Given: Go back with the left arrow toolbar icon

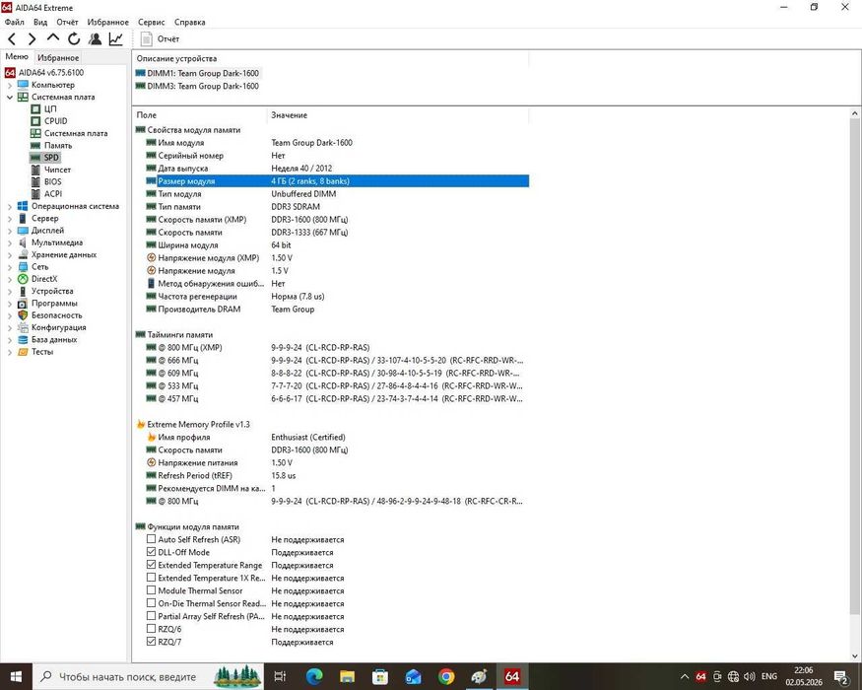Looking at the screenshot, I should [12, 39].
